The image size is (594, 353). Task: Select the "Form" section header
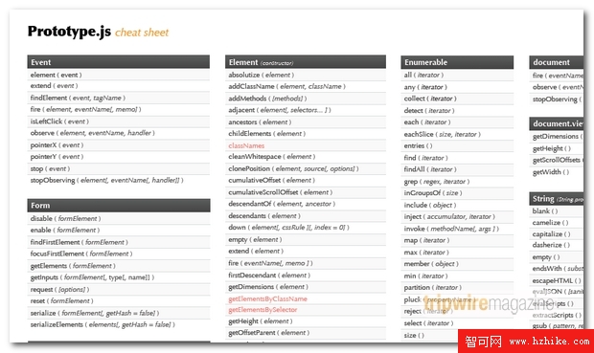click(119, 206)
